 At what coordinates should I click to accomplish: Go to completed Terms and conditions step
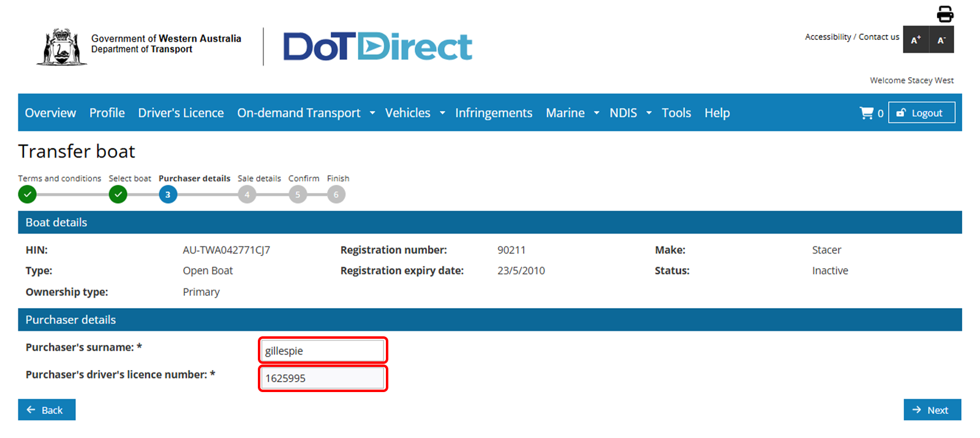coord(28,195)
